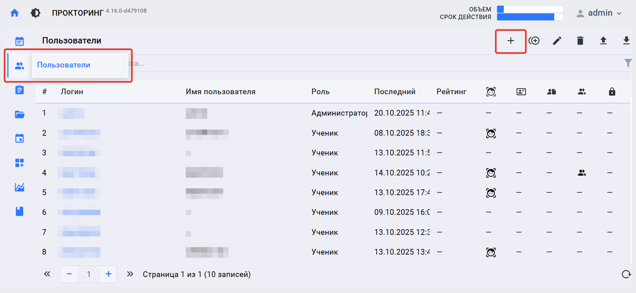The image size is (636, 293).
Task: Jump to last page with double chevron
Action: [130, 274]
